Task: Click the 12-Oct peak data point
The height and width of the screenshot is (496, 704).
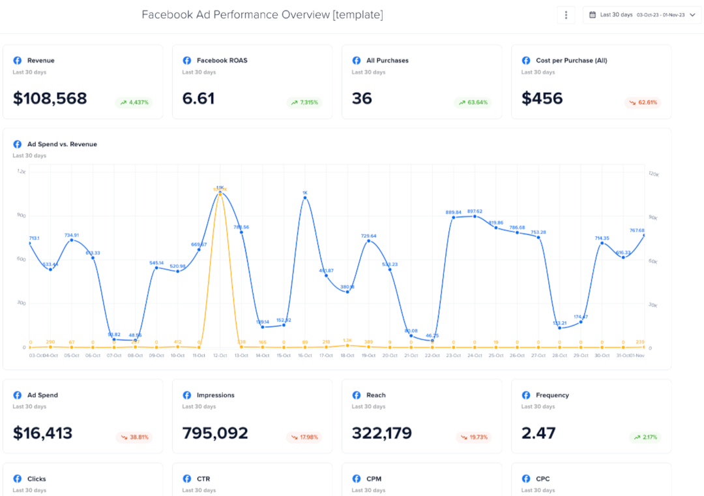Action: point(220,193)
